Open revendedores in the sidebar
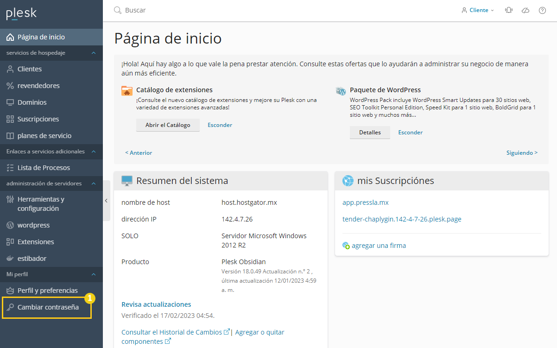This screenshot has height=348, width=557. click(x=51, y=86)
